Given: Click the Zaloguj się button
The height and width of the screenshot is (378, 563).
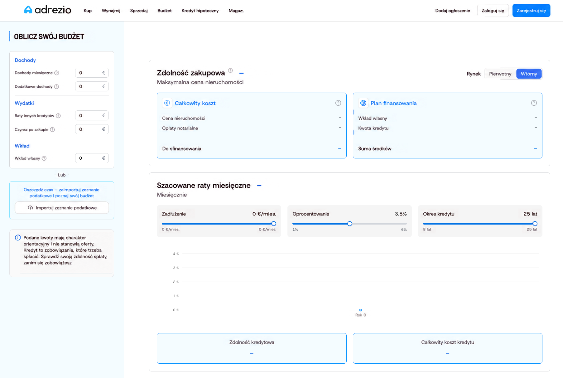Looking at the screenshot, I should click(493, 11).
